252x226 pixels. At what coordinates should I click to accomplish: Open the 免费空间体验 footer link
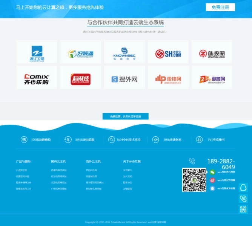[x=23, y=176]
